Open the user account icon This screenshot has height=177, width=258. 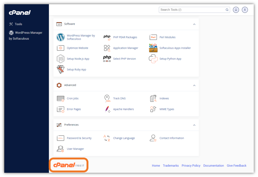pos(245,10)
